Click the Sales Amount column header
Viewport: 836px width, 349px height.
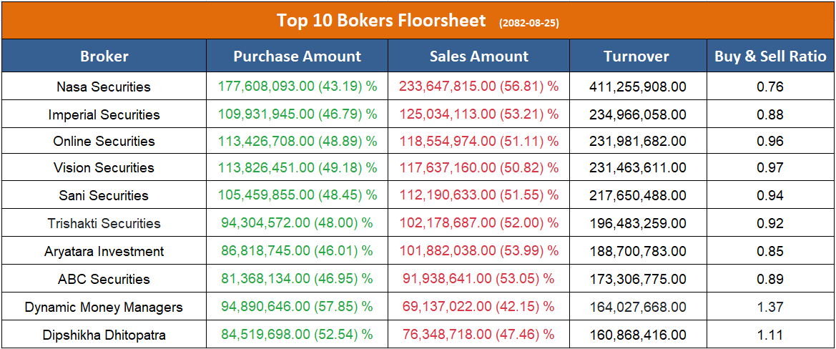479,56
